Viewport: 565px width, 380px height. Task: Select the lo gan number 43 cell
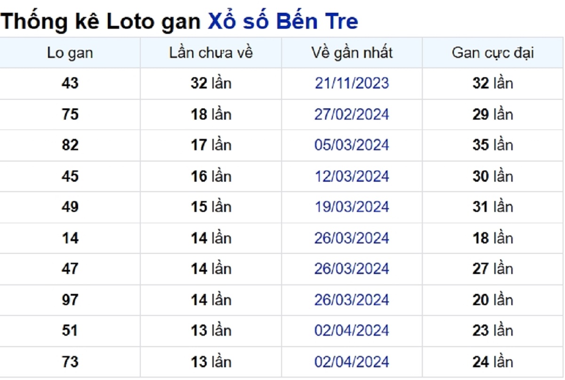(x=70, y=83)
